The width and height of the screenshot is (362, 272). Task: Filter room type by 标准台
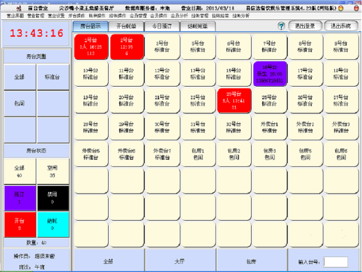[x=53, y=77]
